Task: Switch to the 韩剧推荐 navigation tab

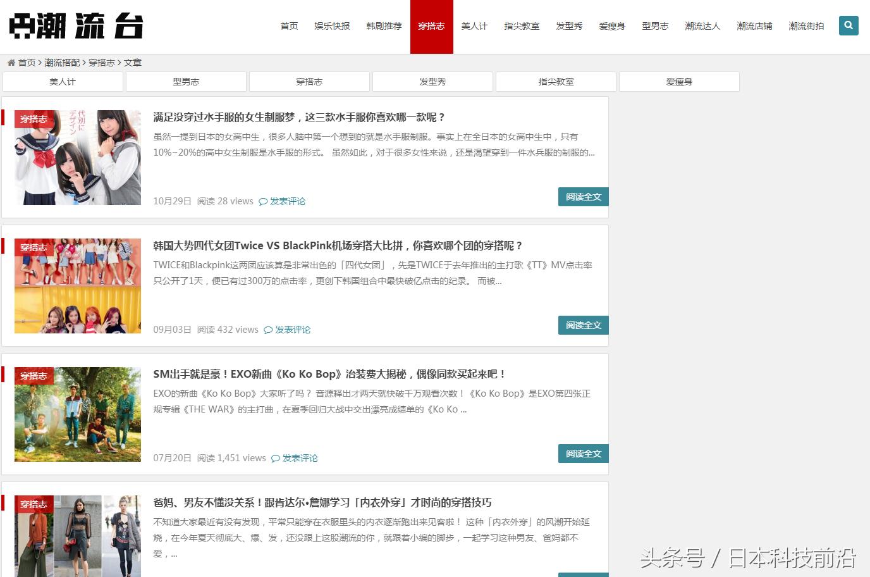Action: click(384, 26)
